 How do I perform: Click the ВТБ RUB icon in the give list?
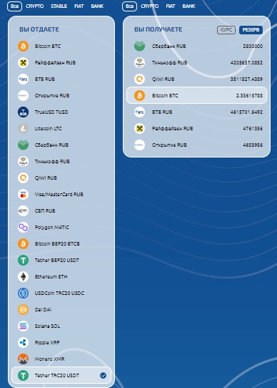[24, 79]
